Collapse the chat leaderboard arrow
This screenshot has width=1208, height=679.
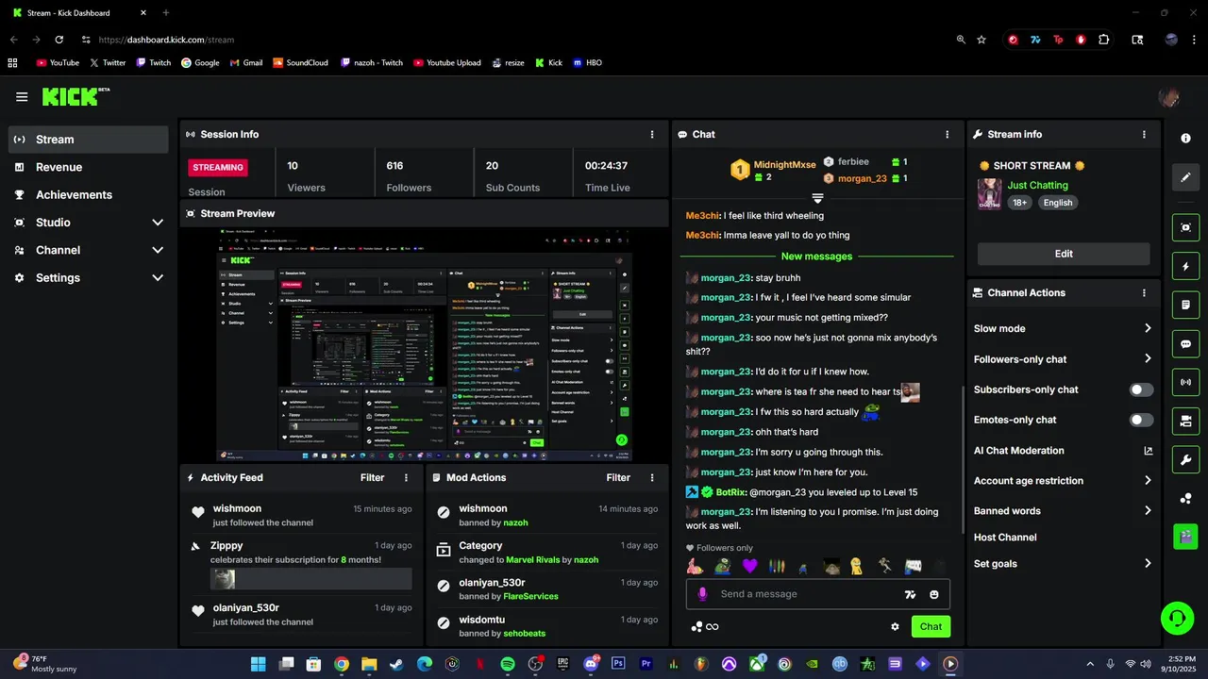pyautogui.click(x=817, y=198)
